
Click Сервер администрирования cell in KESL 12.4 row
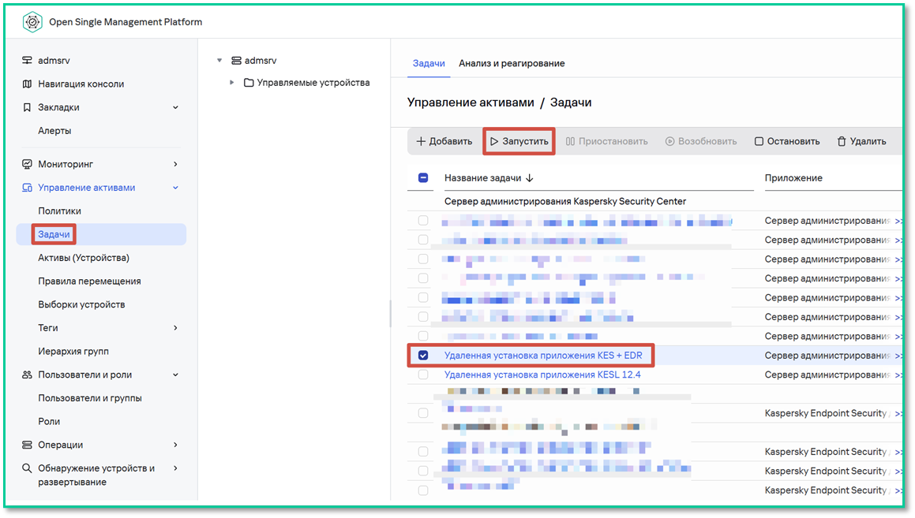tap(827, 375)
